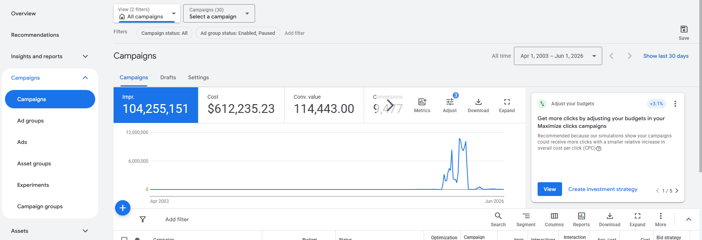Expand Insights and reports section

pyautogui.click(x=85, y=56)
